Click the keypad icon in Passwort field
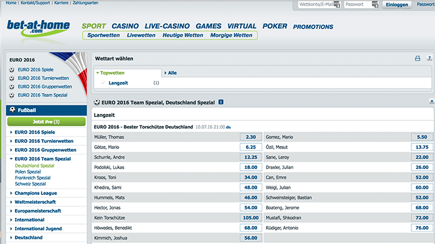 point(375,4)
